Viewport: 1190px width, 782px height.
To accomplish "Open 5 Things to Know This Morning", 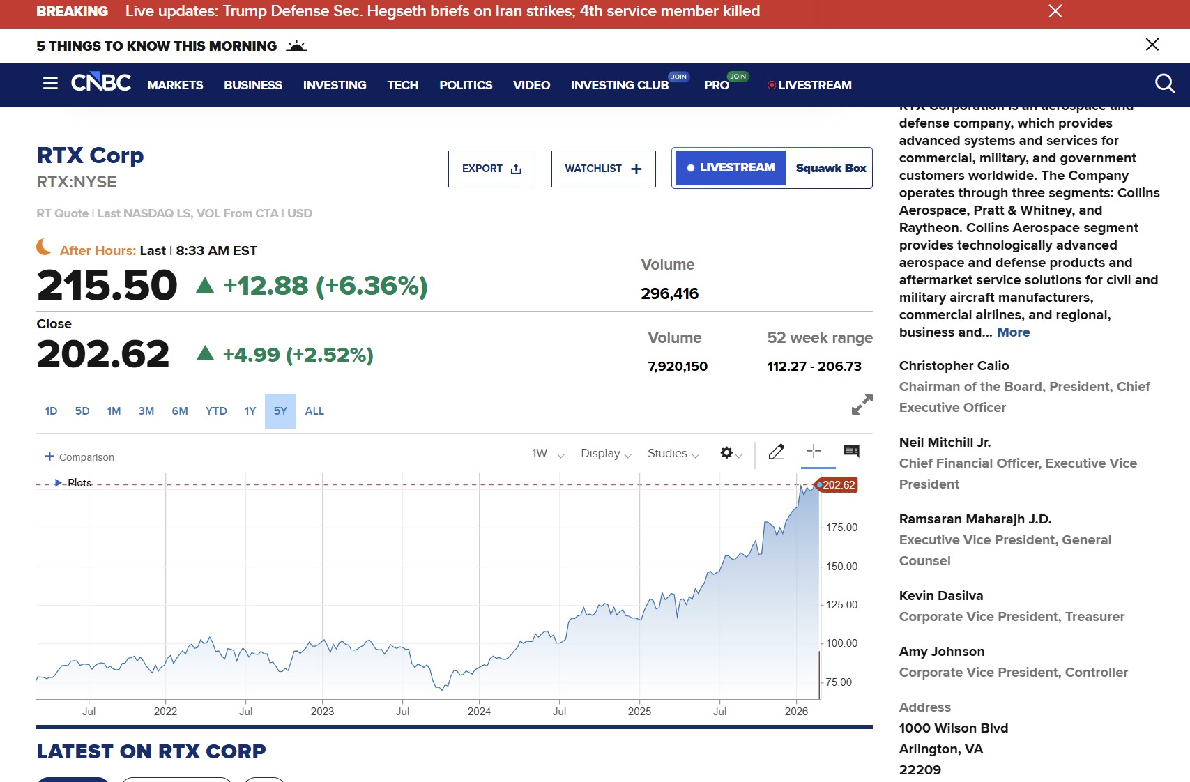I will [x=157, y=46].
